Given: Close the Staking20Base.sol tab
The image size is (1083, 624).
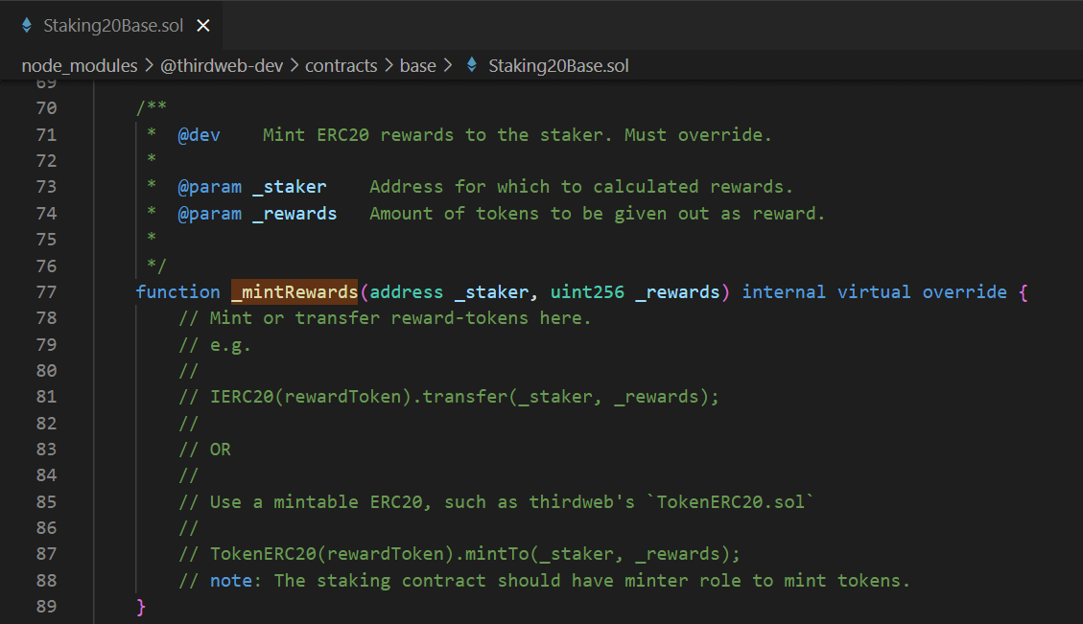Looking at the screenshot, I should (202, 26).
